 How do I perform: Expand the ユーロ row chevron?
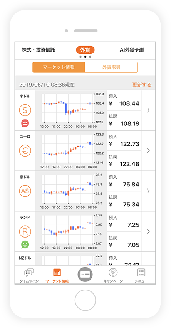pyautogui.click(x=148, y=150)
